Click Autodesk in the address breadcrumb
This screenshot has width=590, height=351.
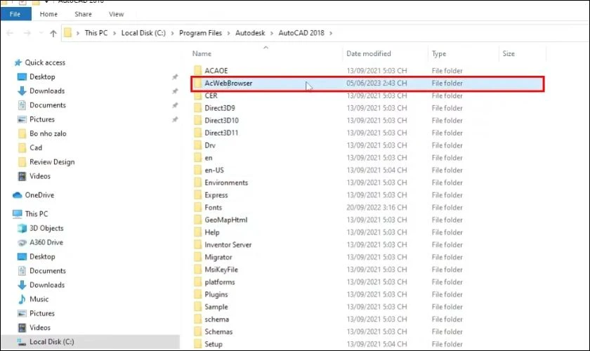coord(251,33)
